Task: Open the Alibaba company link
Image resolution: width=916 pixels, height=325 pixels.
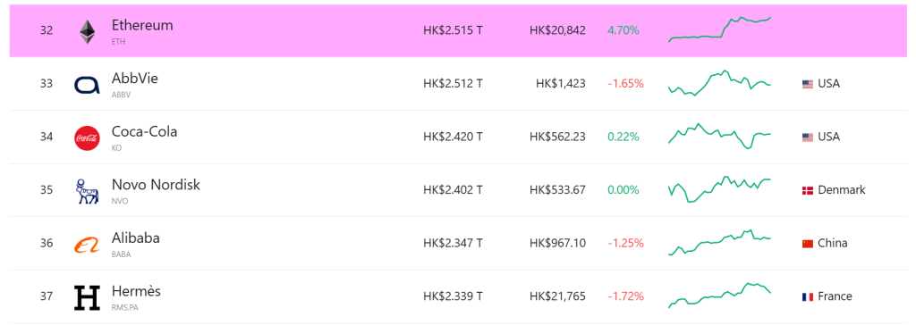Action: click(x=136, y=238)
